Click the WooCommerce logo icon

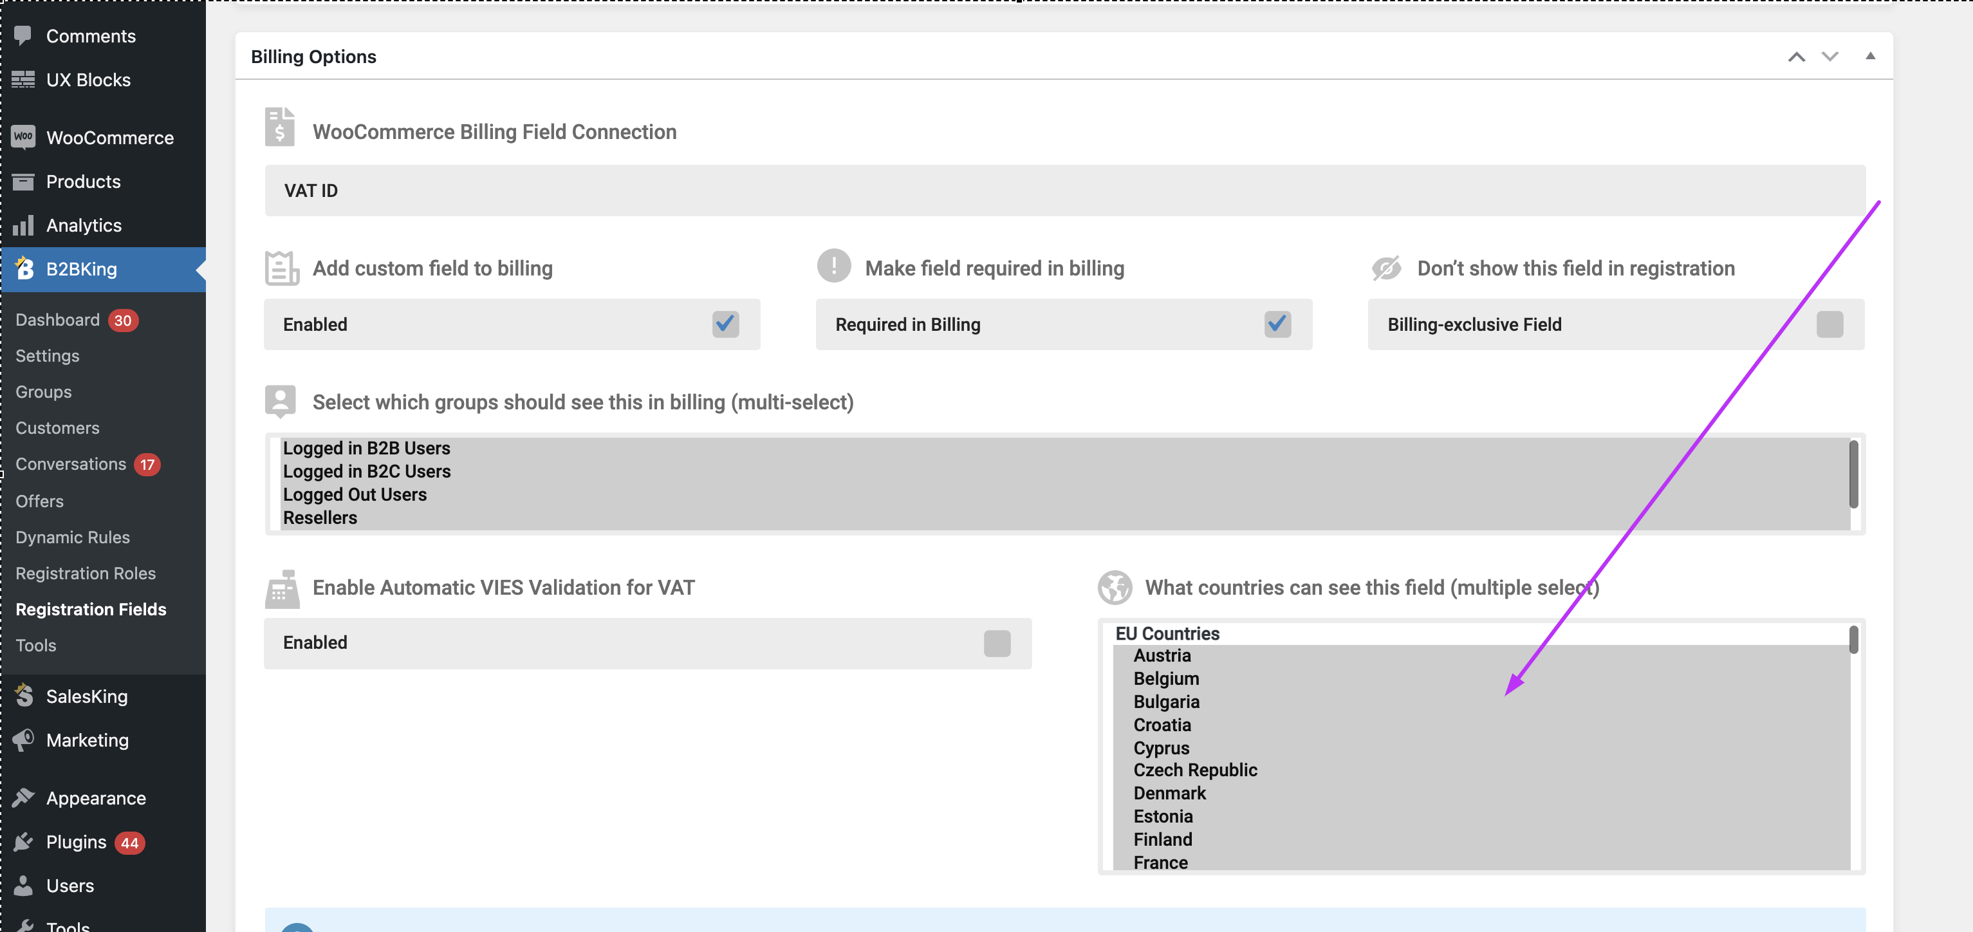point(23,137)
